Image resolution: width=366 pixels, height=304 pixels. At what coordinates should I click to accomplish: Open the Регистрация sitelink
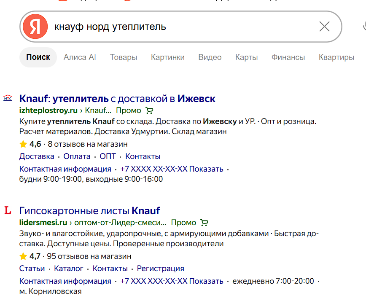[x=160, y=268]
